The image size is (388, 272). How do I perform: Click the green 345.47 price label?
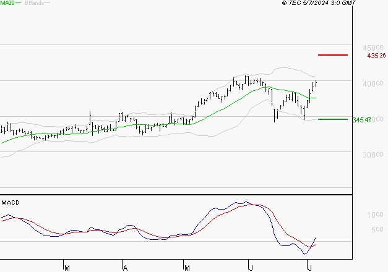(x=361, y=120)
